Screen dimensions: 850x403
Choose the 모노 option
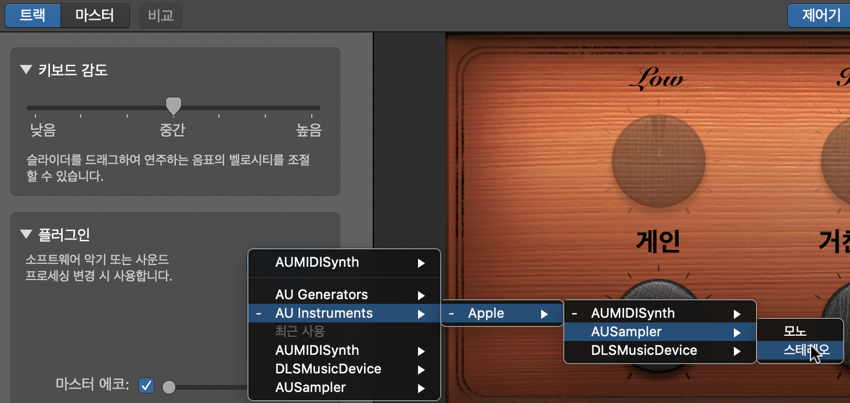(x=800, y=332)
